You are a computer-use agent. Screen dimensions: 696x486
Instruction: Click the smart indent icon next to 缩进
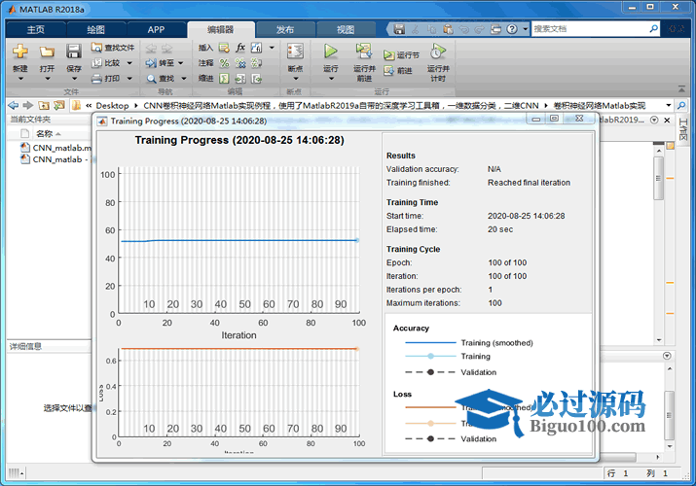(225, 79)
